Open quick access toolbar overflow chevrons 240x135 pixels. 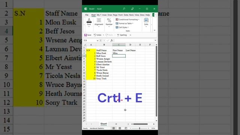click(x=130, y=35)
